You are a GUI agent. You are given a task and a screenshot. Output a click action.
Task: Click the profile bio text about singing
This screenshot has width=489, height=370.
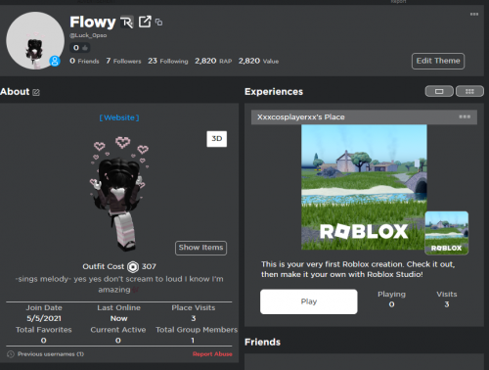119,284
